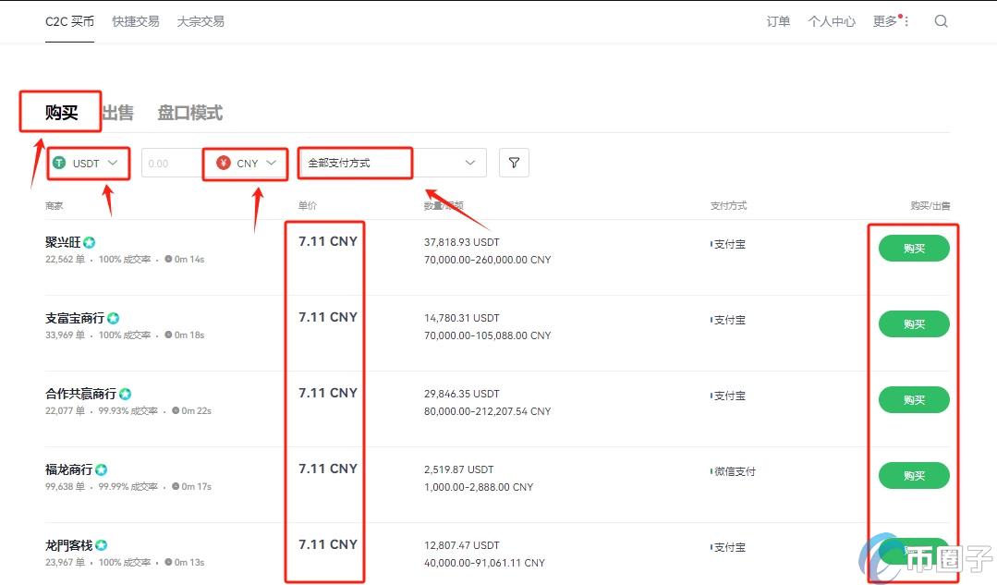Click the red CNY currency icon
The image size is (997, 585).
[x=222, y=163]
